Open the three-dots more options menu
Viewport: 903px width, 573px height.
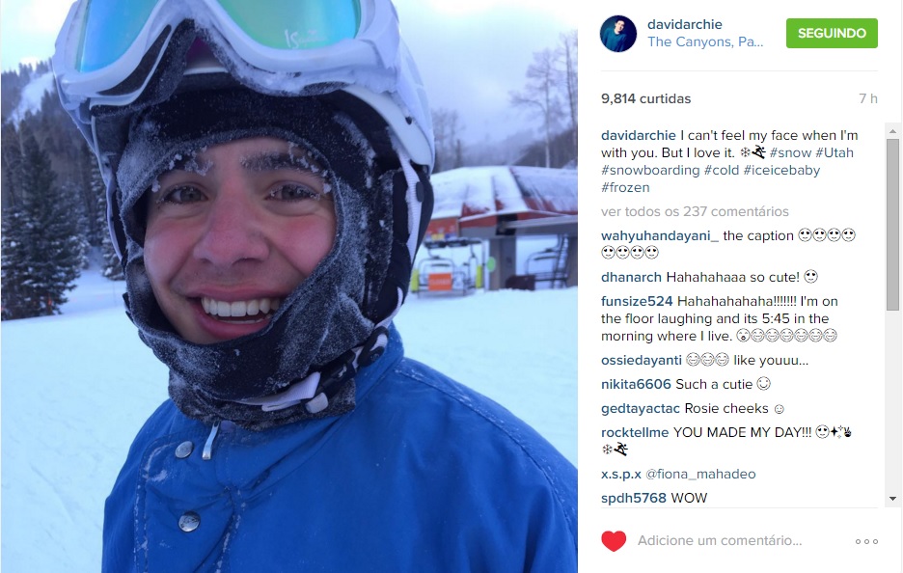866,541
